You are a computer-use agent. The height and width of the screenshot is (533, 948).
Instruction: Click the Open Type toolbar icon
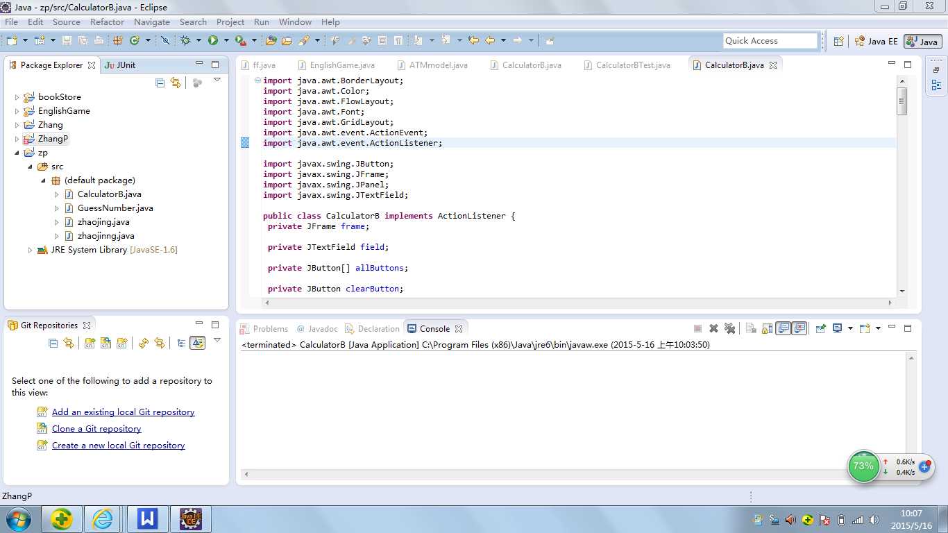pos(271,41)
